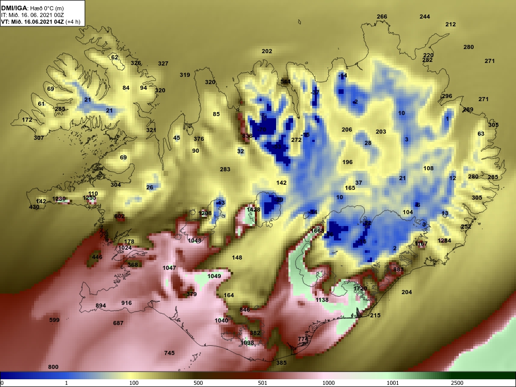This screenshot has height=387, width=516.
Task: Select the map value 283
Action: (x=225, y=169)
